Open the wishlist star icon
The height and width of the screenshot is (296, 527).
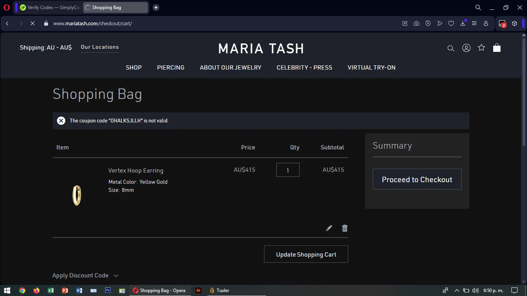pyautogui.click(x=481, y=48)
